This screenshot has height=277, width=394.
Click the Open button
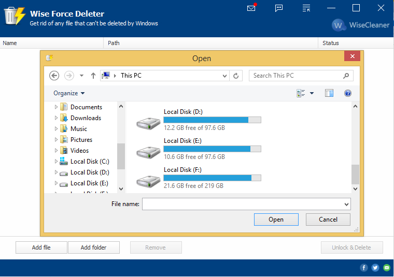[276, 220]
